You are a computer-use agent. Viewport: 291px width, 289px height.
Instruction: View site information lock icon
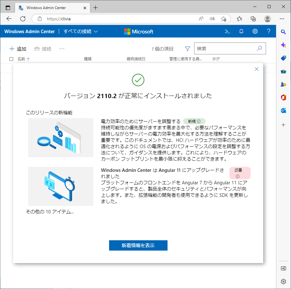coord(39,19)
